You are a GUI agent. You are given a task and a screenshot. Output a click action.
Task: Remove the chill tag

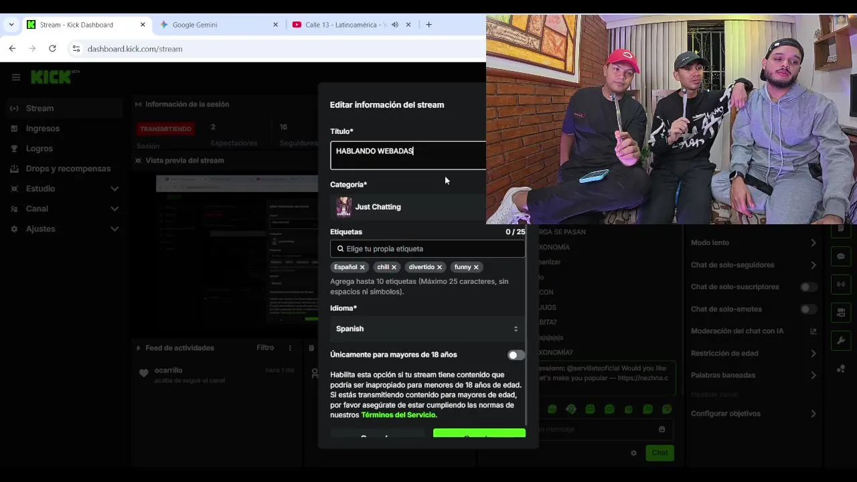click(x=394, y=267)
